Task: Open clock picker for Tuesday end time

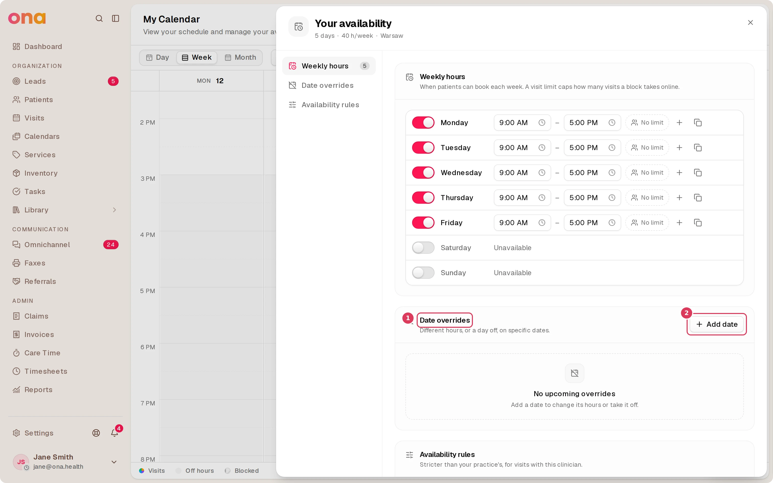Action: [612, 148]
